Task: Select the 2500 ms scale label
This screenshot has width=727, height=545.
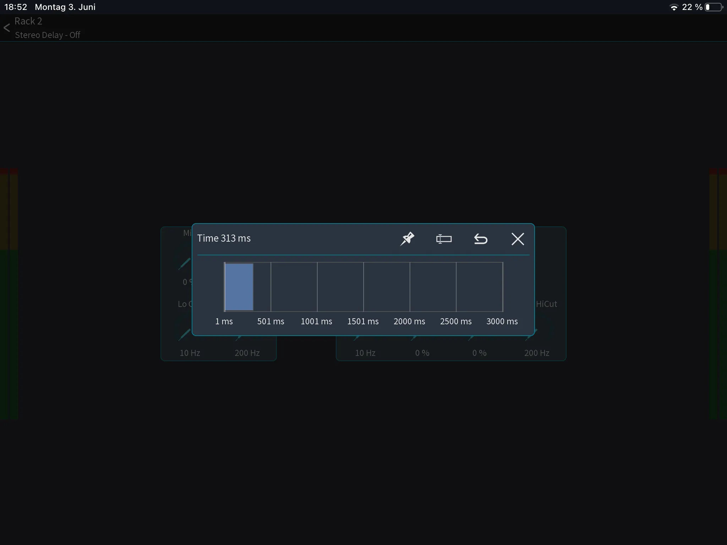Action: [456, 321]
